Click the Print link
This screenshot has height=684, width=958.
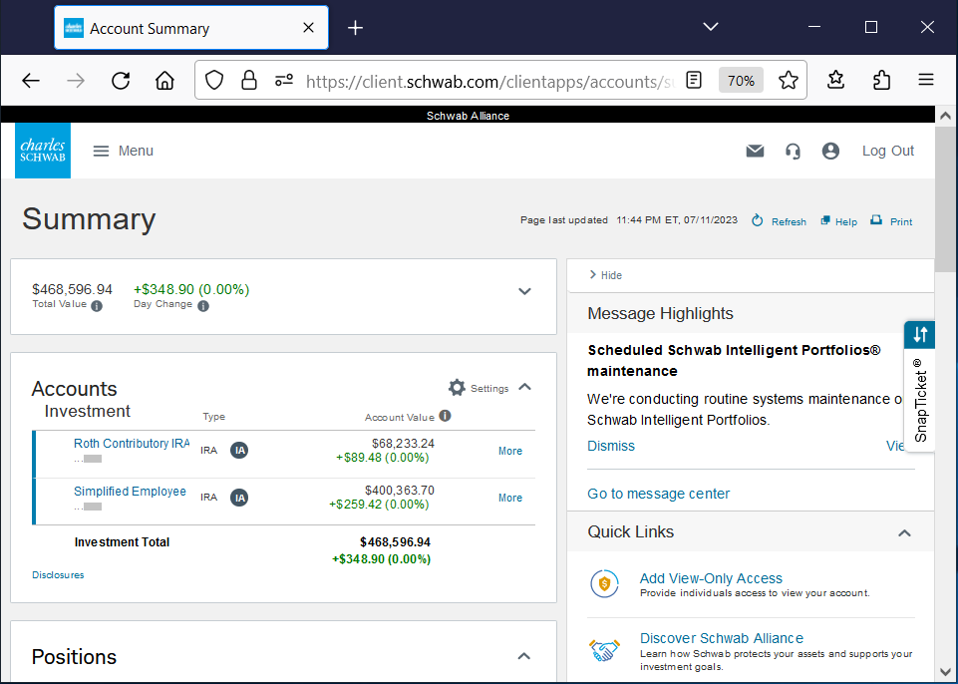[891, 221]
